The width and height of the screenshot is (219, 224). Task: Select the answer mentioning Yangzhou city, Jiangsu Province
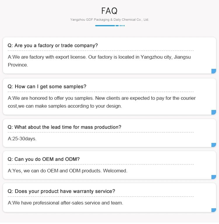[99, 61]
